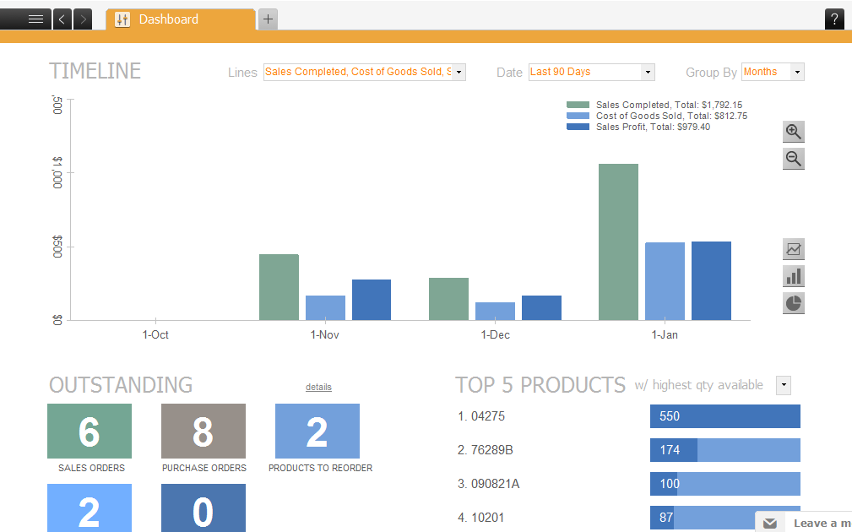
Task: Open the outstanding details link
Action: [x=318, y=387]
